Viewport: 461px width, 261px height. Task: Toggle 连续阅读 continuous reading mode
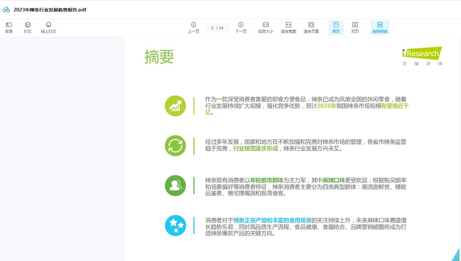pyautogui.click(x=380, y=27)
